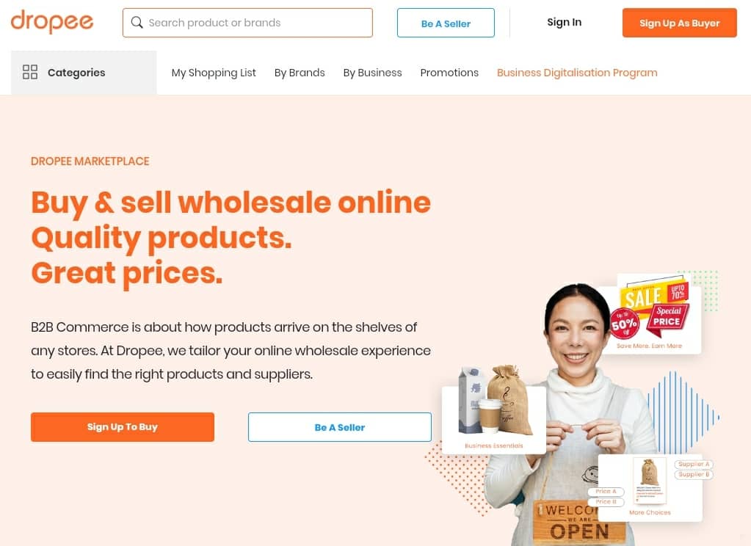The height and width of the screenshot is (546, 751).
Task: Click the hero Be A Seller button
Action: click(340, 427)
